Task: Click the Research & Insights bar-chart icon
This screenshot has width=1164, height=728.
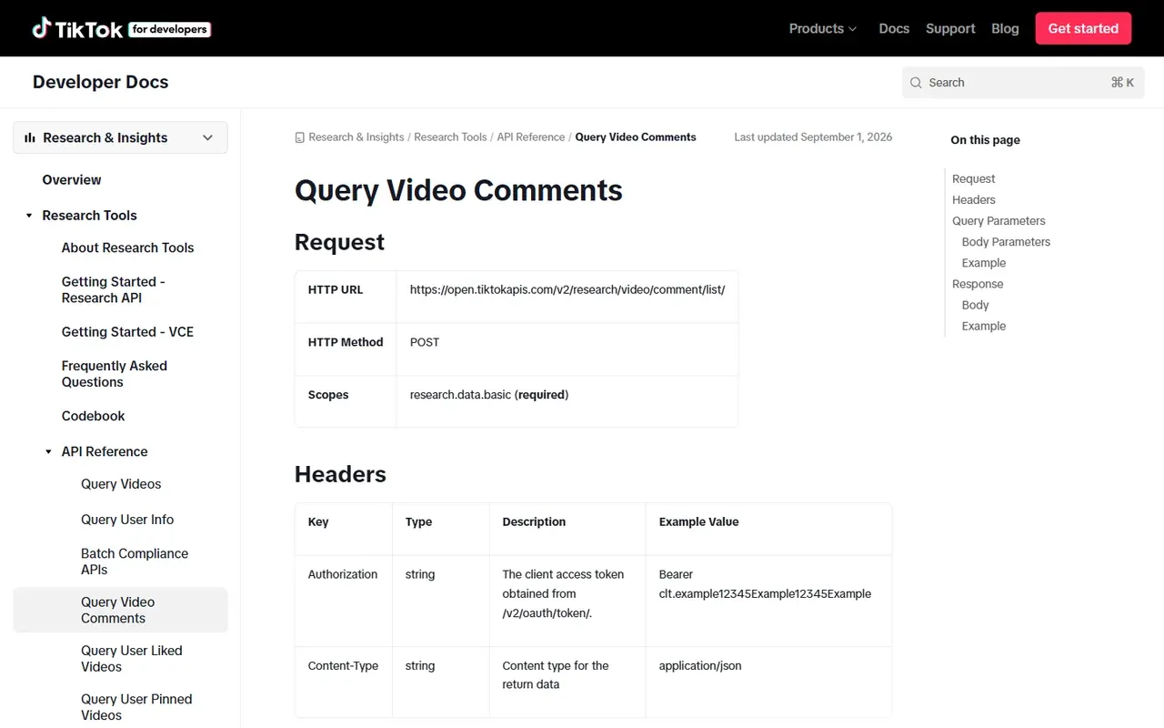Action: point(30,138)
